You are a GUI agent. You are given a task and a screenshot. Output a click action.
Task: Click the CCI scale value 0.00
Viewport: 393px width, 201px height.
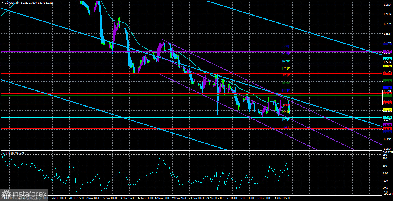click(x=385, y=173)
